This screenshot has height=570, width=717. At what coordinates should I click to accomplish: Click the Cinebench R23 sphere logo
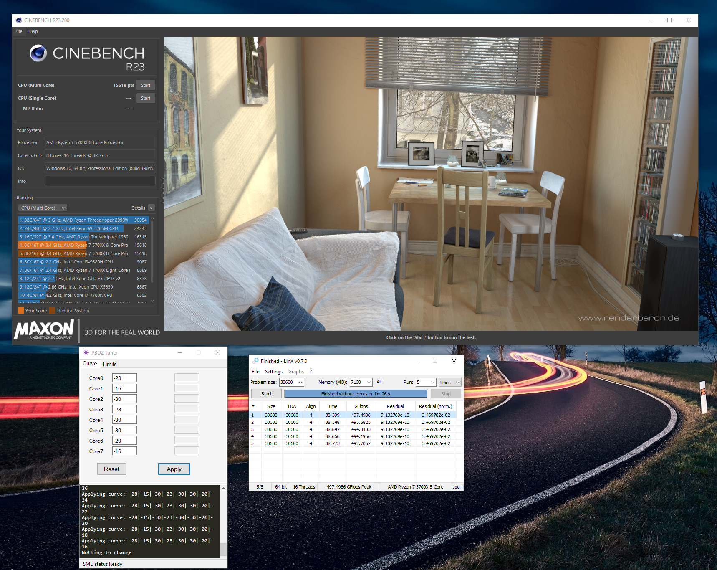(x=38, y=53)
